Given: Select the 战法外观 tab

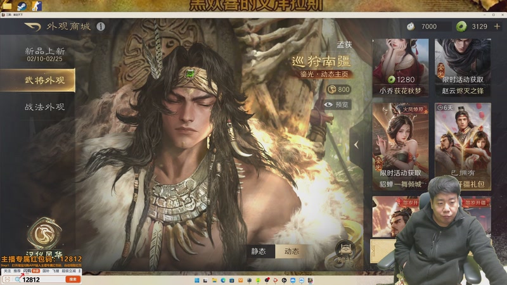Looking at the screenshot, I should (x=44, y=106).
